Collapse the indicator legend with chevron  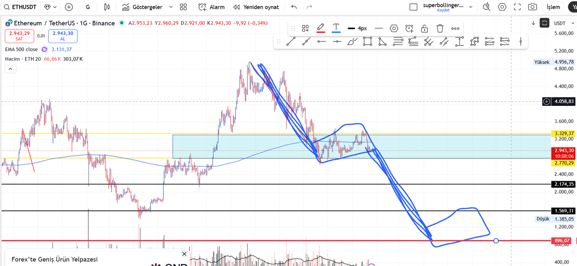(10, 69)
